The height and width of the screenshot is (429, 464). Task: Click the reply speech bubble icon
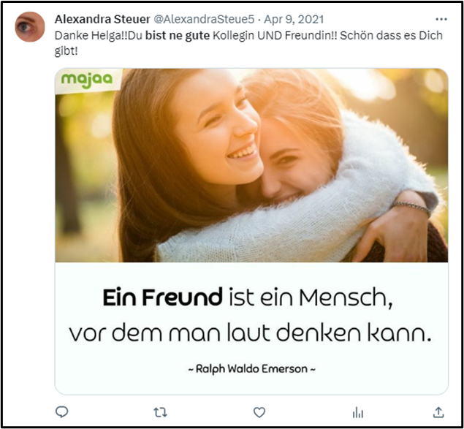point(62,412)
